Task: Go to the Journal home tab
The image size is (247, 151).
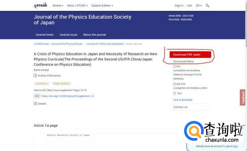Action: [x=45, y=34]
